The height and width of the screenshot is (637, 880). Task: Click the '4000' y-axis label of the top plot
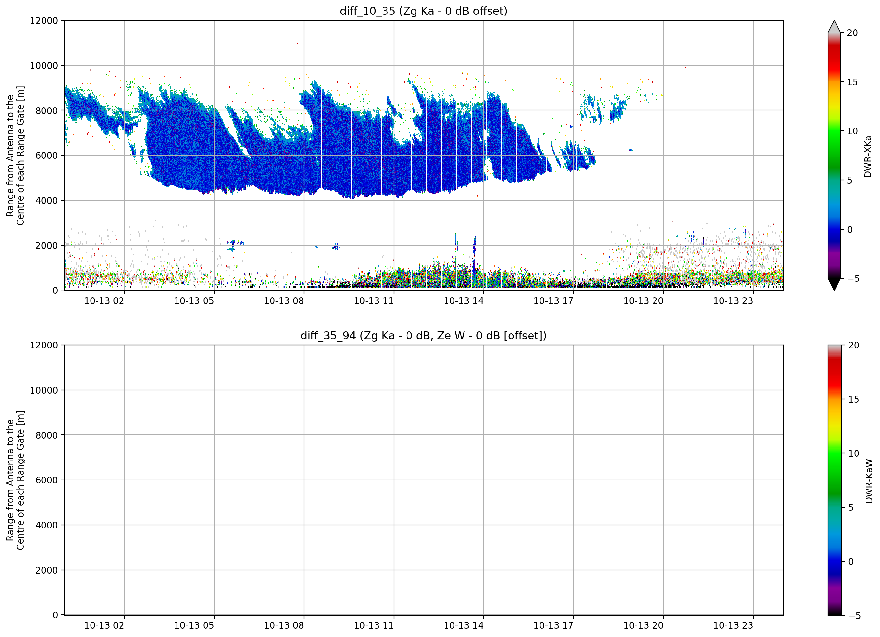(x=47, y=201)
